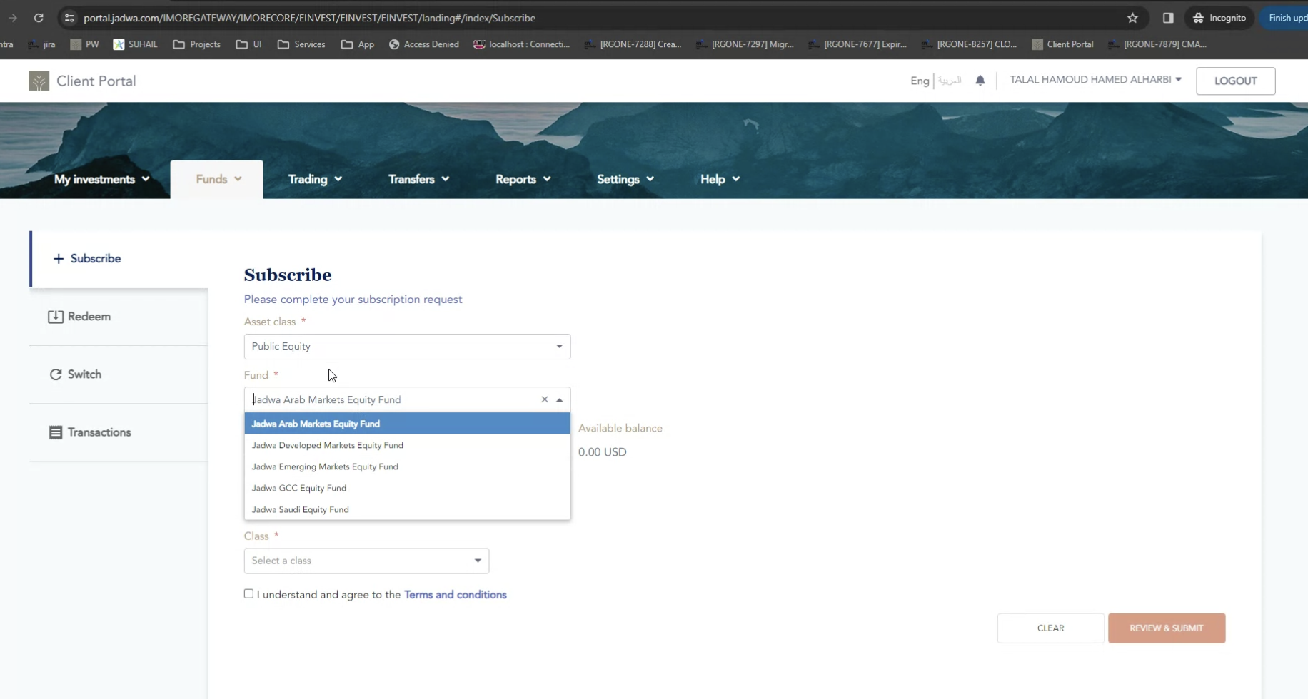Open the Select a class dropdown
This screenshot has width=1308, height=699.
click(x=366, y=561)
